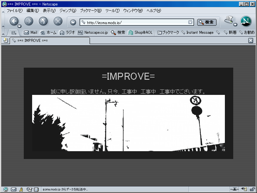This screenshot has width=257, height=193.
Task: Open the Print options dropdown arrow
Action: [x=235, y=25]
